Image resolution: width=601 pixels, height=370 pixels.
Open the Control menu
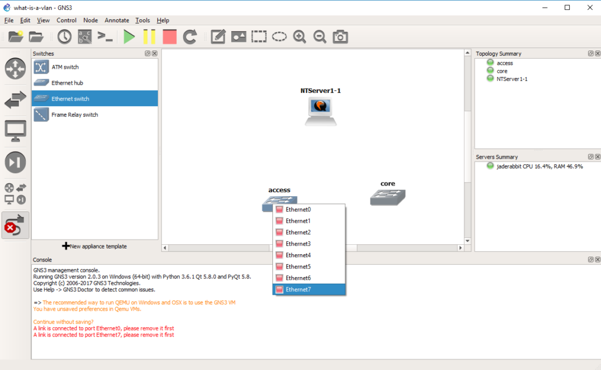66,21
